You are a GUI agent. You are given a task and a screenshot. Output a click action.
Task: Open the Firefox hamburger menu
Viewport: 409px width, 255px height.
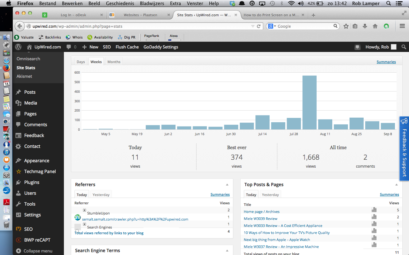pos(402,26)
